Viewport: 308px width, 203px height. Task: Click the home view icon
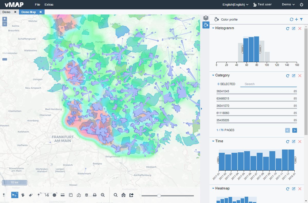(x=123, y=195)
